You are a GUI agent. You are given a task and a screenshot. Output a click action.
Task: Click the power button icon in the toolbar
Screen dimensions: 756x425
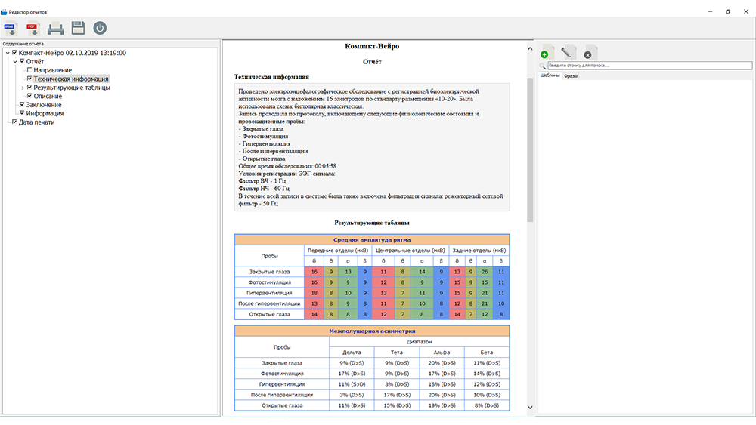pos(100,29)
